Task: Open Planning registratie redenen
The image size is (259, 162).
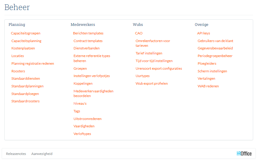Action: coord(33,64)
